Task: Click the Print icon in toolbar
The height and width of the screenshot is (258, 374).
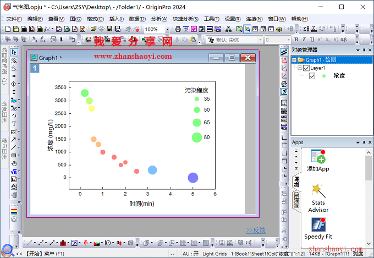Action: (x=178, y=29)
